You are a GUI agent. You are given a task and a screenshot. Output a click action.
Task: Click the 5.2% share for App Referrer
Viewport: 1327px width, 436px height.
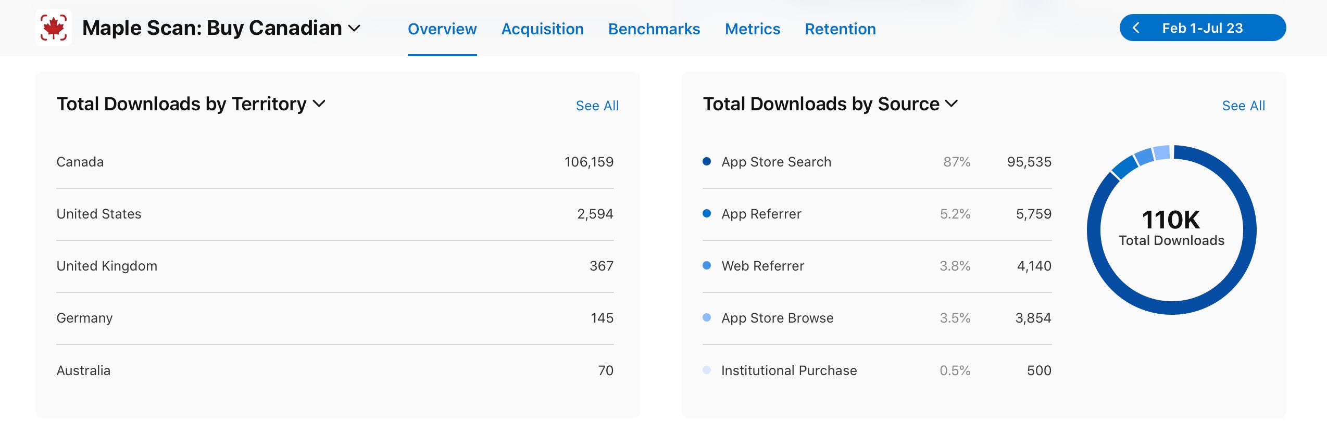[955, 214]
